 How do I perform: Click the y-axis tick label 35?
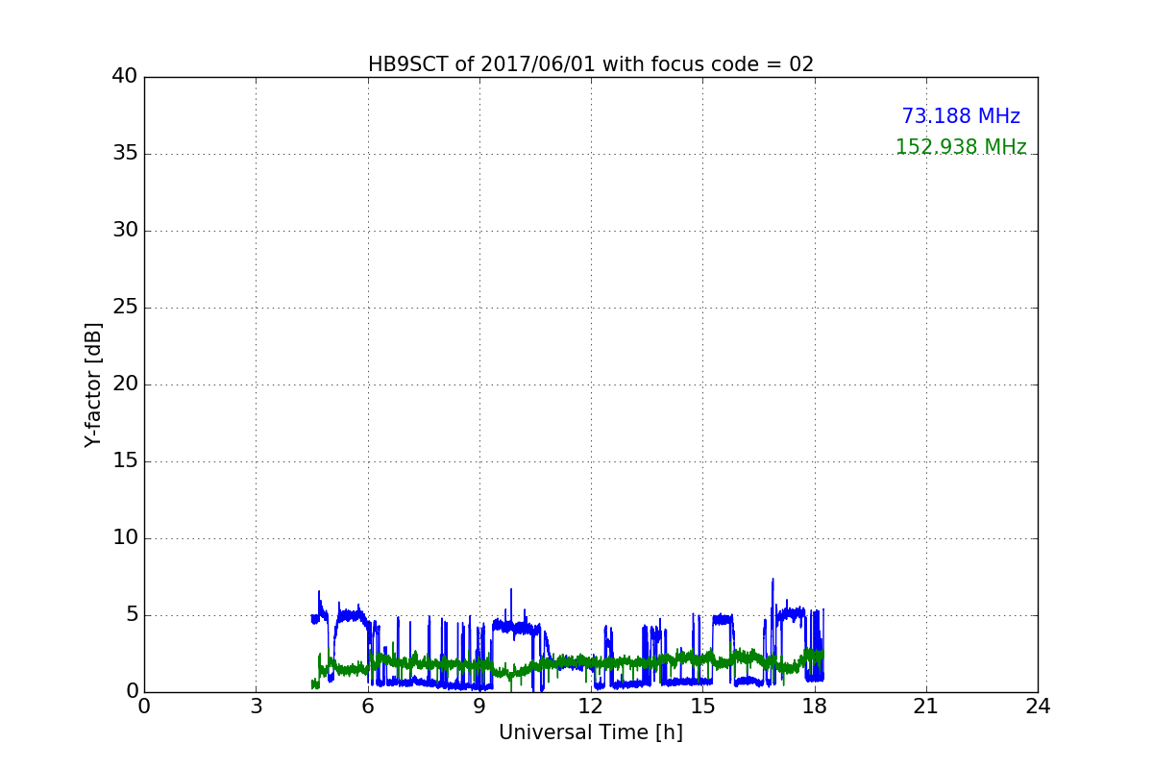tap(125, 154)
